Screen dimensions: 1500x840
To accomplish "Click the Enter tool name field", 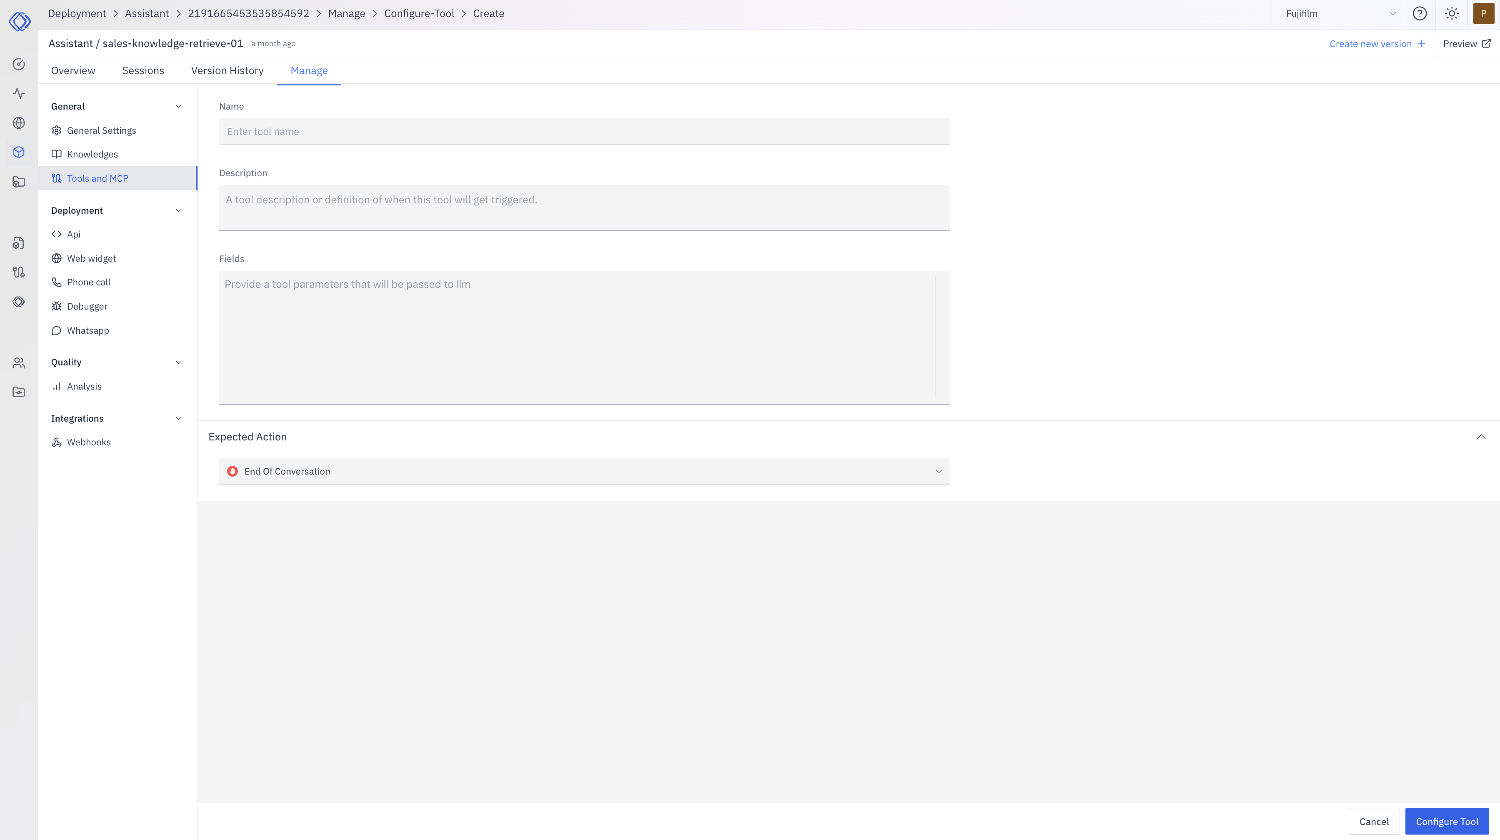I will [583, 132].
